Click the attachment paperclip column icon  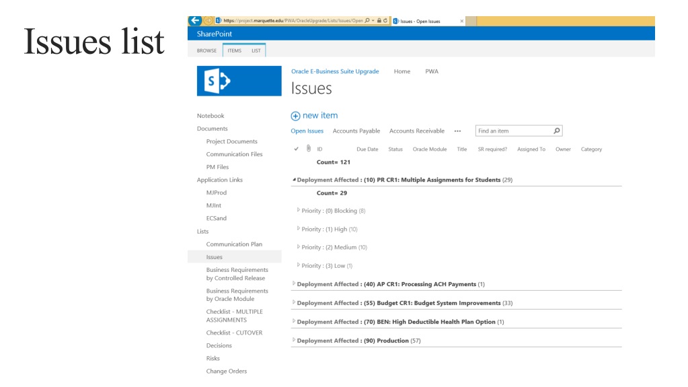(x=309, y=149)
